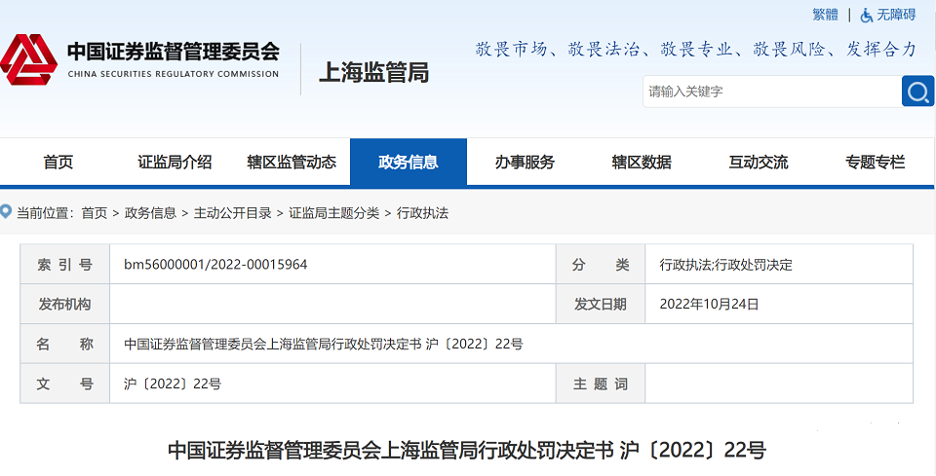This screenshot has height=476, width=936.
Task: Click the location pin icon beside 当前位置
Action: (6, 211)
